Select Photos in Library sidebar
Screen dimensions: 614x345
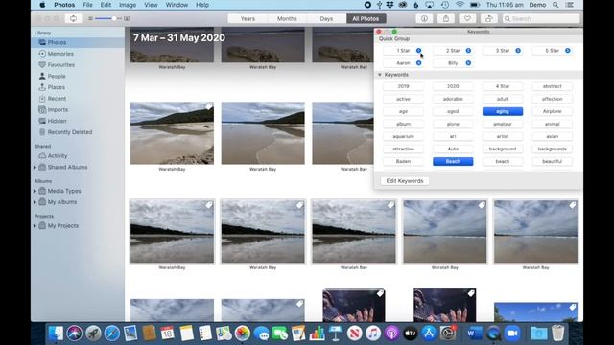57,42
